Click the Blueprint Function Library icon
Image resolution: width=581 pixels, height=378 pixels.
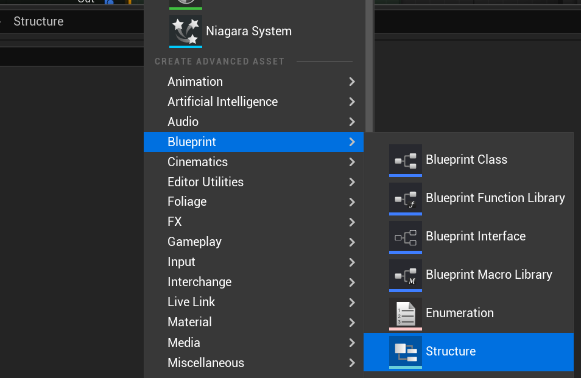click(x=406, y=199)
